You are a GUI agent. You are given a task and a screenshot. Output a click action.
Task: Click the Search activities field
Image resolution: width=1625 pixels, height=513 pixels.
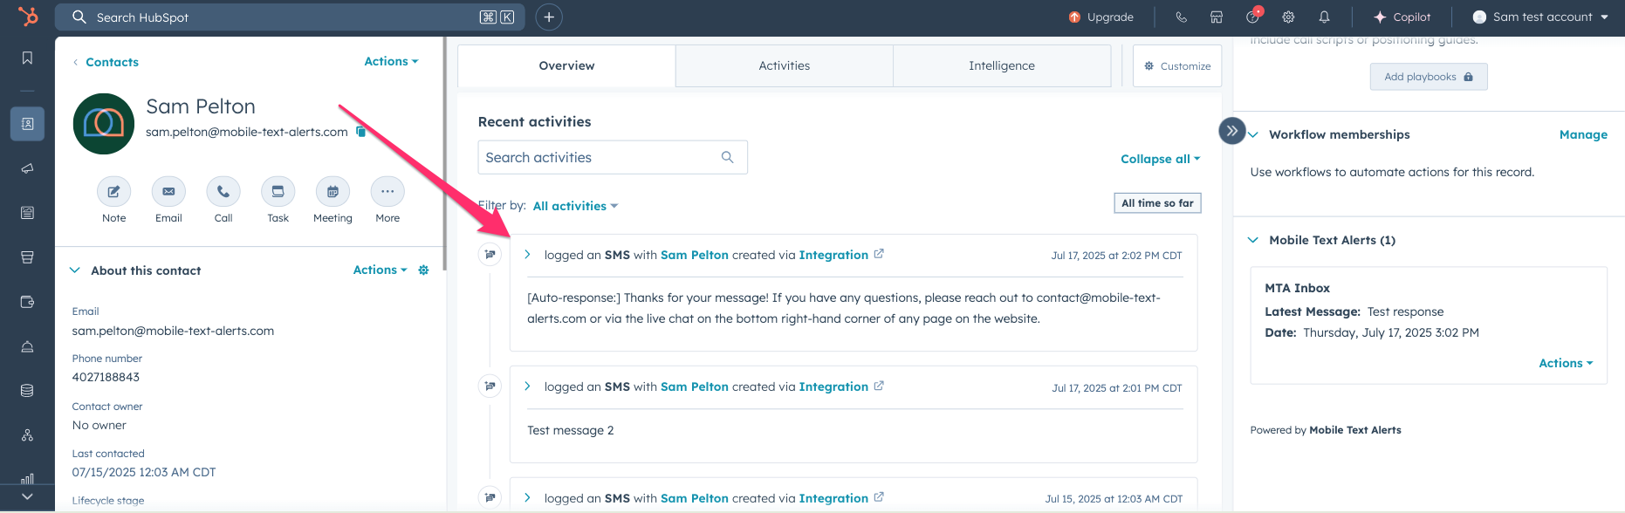coord(613,157)
